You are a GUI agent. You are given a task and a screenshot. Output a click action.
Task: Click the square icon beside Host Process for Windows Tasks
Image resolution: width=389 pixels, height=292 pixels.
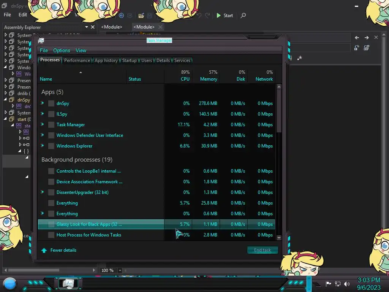click(x=51, y=235)
